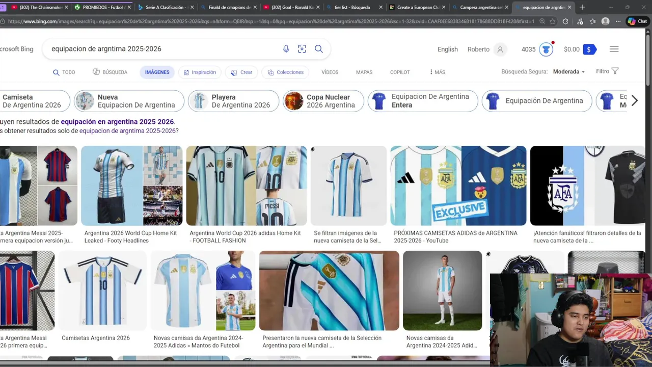Viewport: 652px width, 367px height.
Task: Click the 4035 rewards points count
Action: point(528,49)
